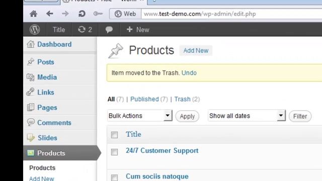Go back with the browser back arrow
This screenshot has width=322, height=181.
click(x=49, y=14)
